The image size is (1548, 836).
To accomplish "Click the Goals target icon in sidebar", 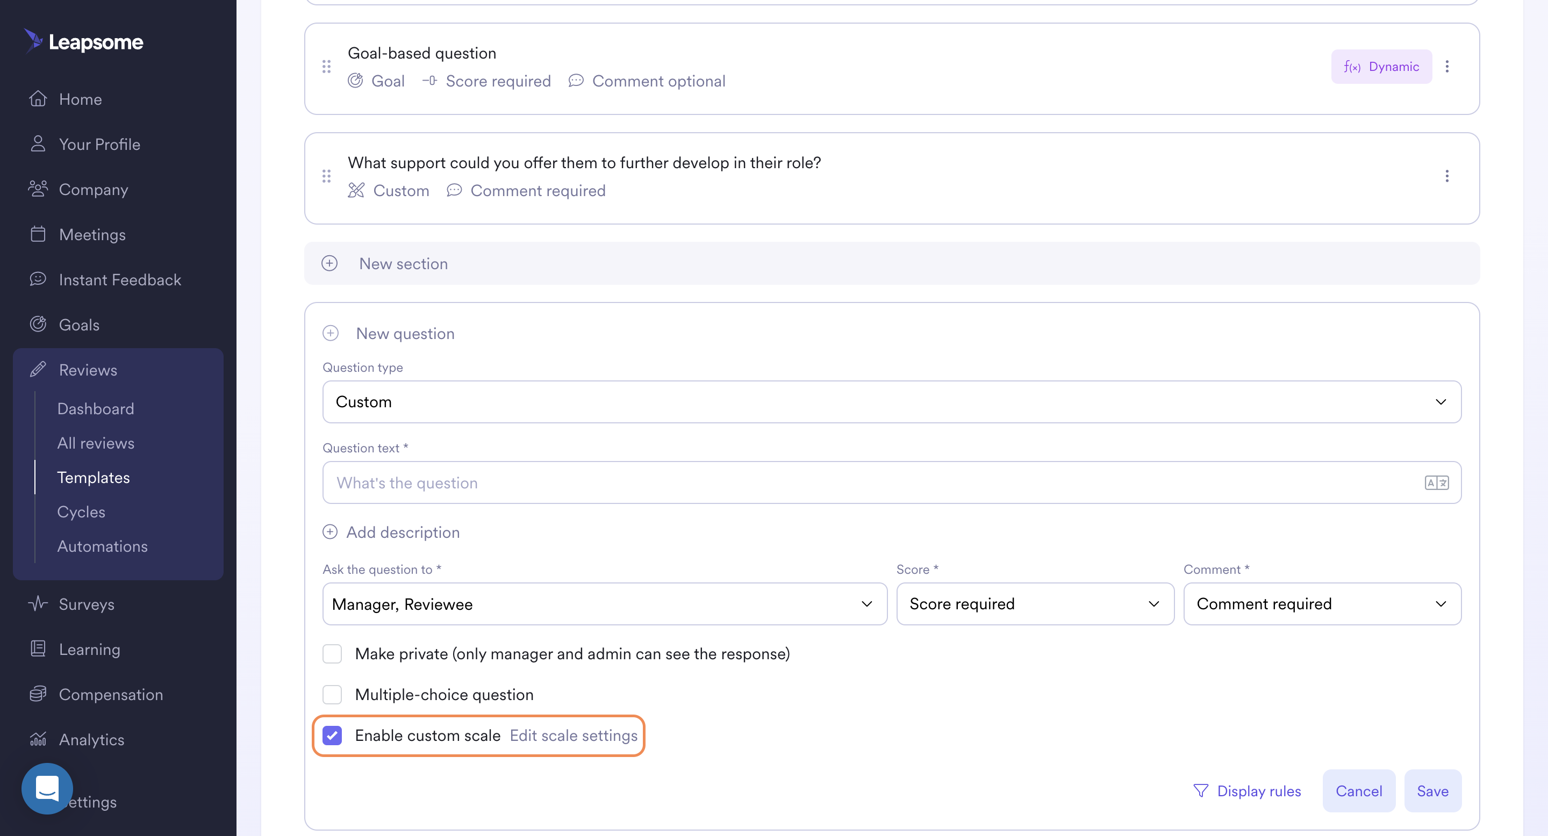I will [38, 324].
